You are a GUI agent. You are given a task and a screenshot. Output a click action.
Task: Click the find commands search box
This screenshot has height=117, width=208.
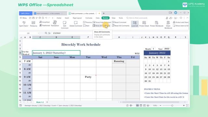137,18
